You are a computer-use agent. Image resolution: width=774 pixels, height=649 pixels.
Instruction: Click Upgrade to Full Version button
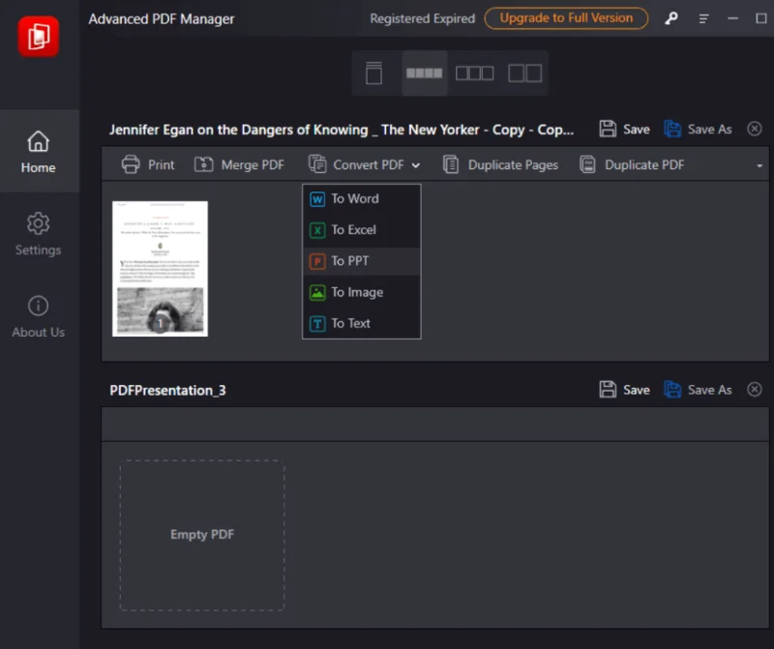(x=566, y=18)
